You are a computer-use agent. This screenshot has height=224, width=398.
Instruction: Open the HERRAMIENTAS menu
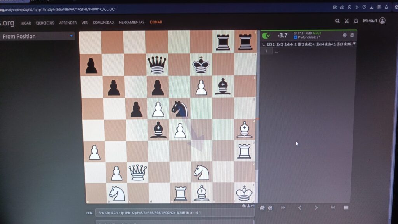pyautogui.click(x=131, y=23)
